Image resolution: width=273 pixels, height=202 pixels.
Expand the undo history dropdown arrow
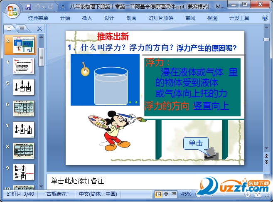43,7
